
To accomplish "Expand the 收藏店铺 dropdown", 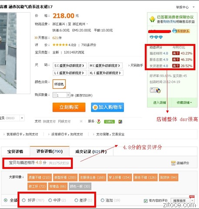I will pos(184,102).
